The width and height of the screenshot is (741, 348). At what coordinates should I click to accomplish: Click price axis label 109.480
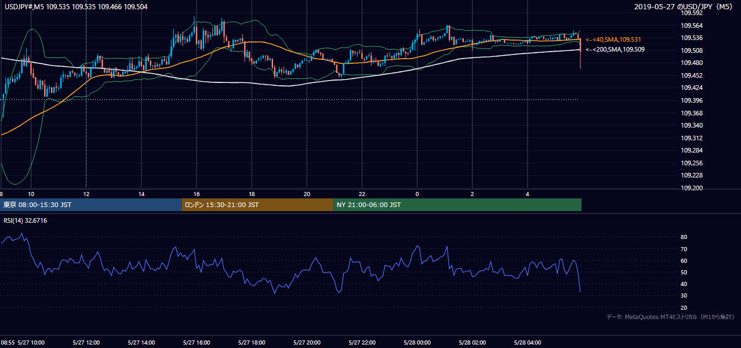(692, 63)
